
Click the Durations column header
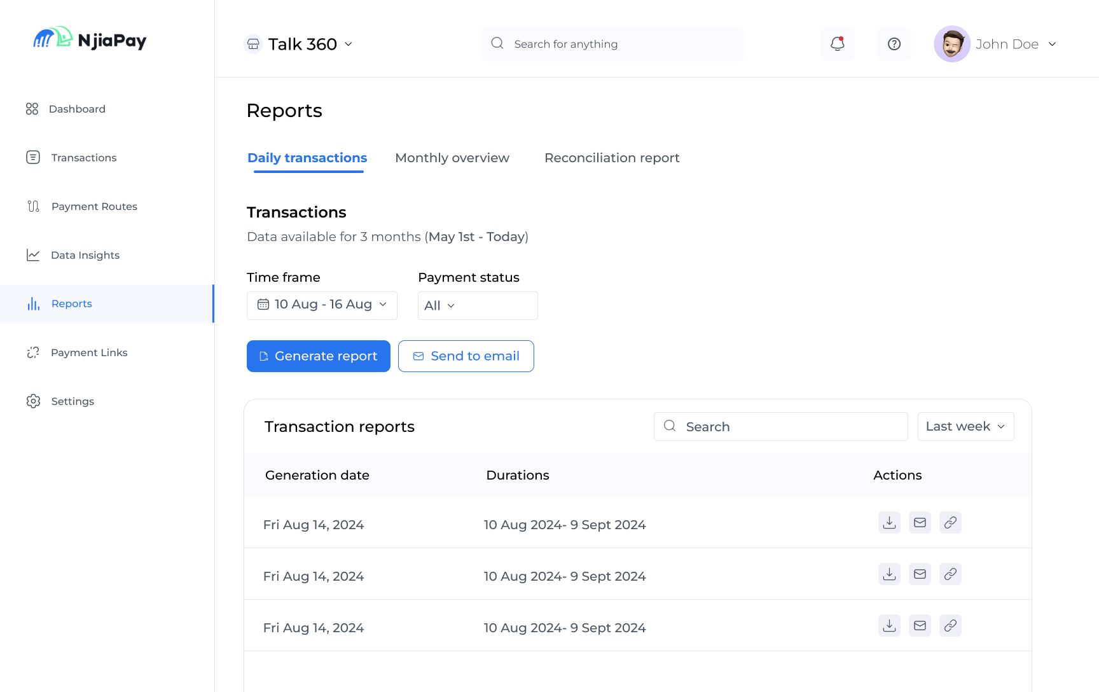point(518,475)
